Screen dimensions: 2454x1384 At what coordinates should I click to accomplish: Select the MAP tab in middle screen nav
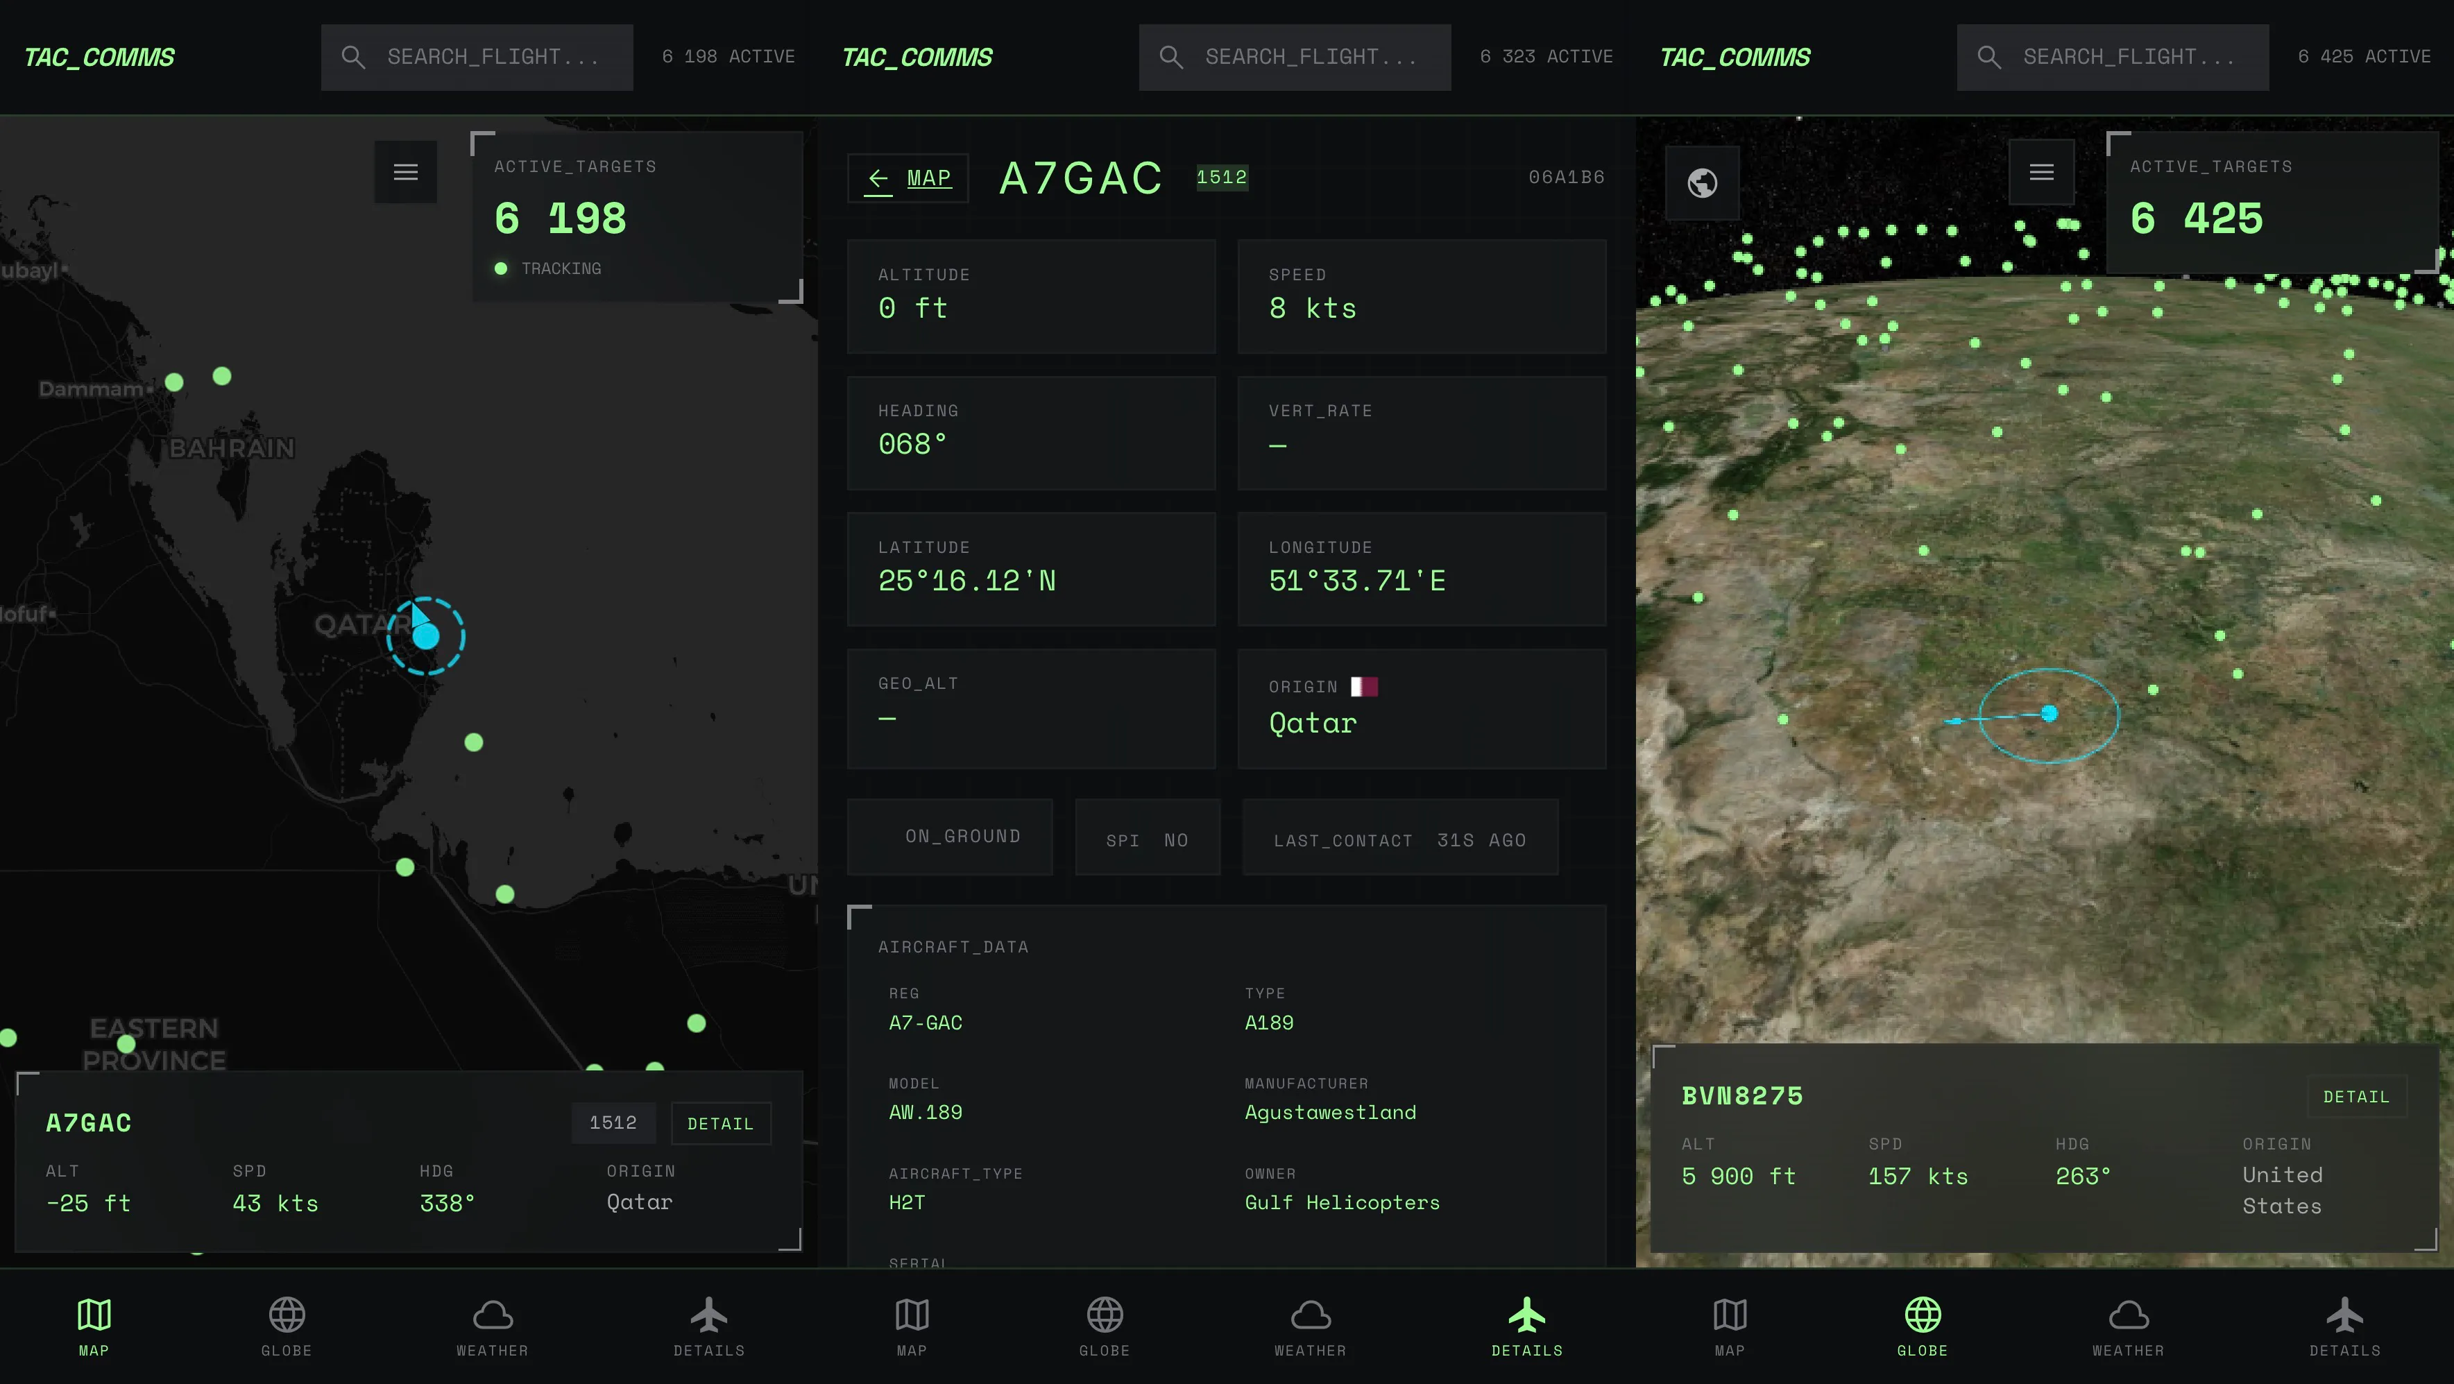(x=912, y=1327)
